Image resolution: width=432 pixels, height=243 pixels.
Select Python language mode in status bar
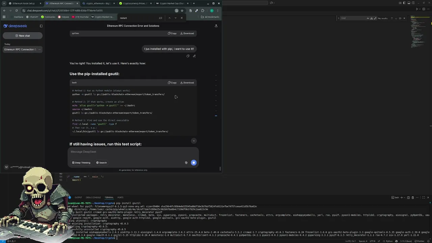coord(389,241)
